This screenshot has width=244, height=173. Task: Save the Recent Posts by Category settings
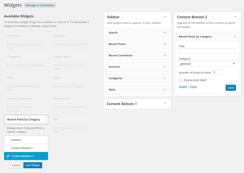coord(230,87)
